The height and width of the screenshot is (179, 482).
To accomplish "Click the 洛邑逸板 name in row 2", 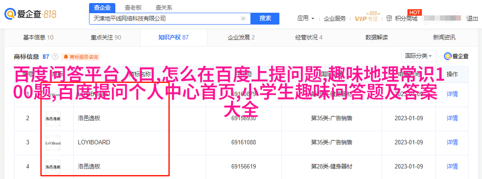I will [89, 118].
